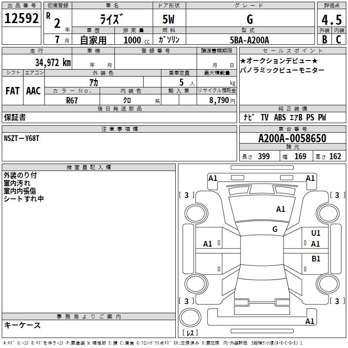Image resolution: width=348 pixels, height=348 pixels.
Task: Select the width value 169
Action: pos(300,156)
